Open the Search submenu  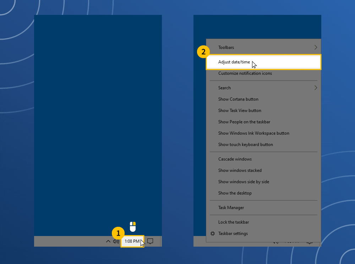[263, 88]
